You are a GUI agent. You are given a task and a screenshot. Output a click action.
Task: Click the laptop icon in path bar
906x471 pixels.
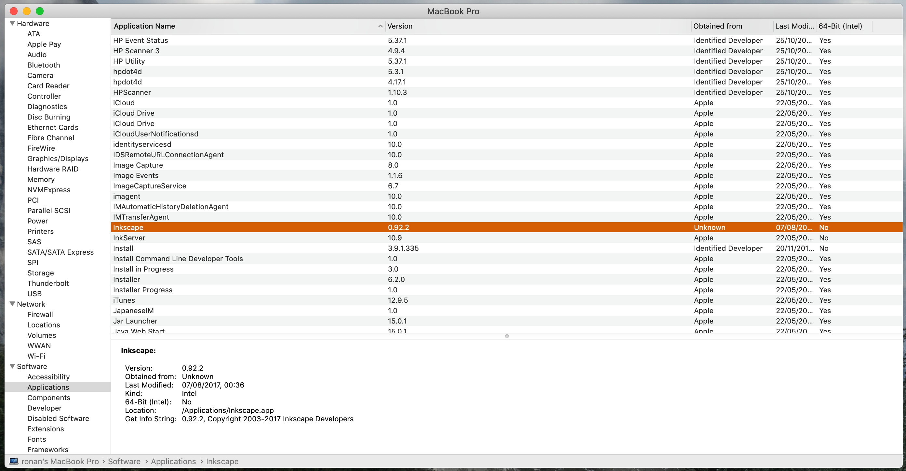point(14,461)
